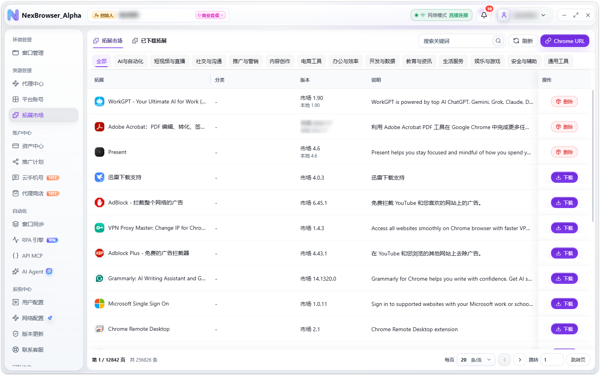Expand the 商业套餐 plan dropdown
Viewport: 600px width, 375px height.
point(211,15)
